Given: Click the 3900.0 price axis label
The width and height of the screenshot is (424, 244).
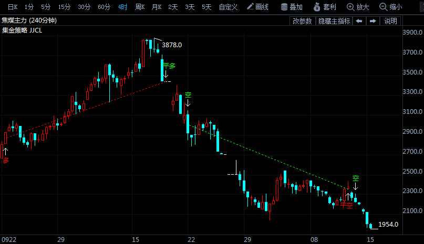Looking at the screenshot, I should [412, 33].
